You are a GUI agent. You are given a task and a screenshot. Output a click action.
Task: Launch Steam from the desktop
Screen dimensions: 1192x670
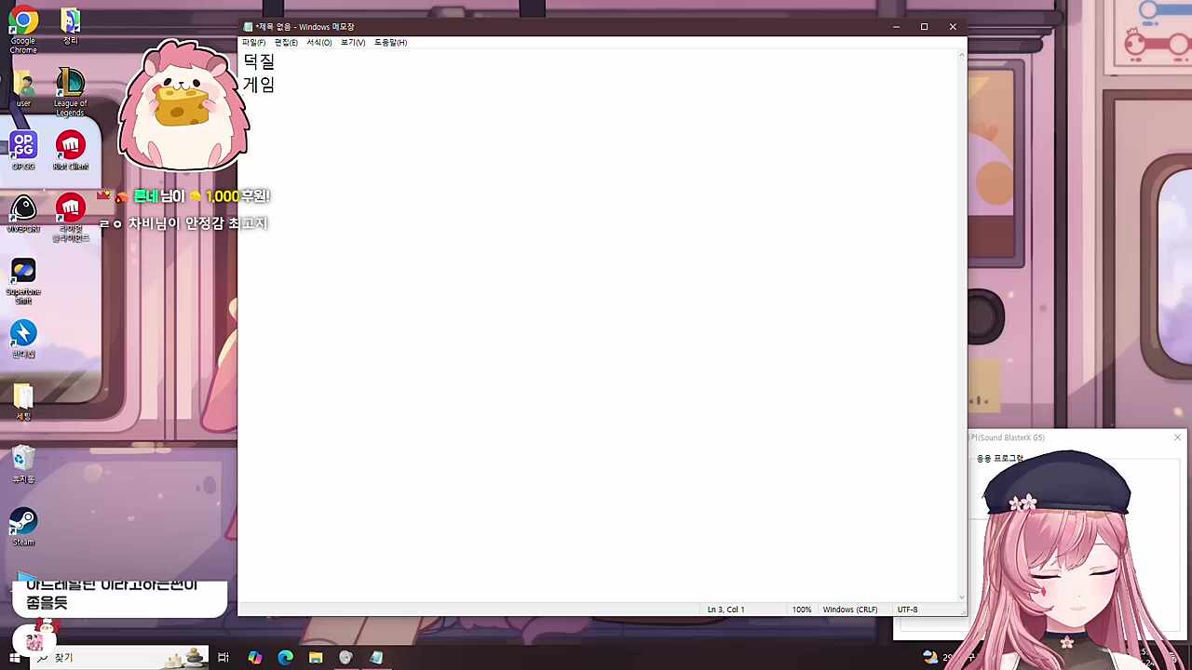click(x=23, y=527)
